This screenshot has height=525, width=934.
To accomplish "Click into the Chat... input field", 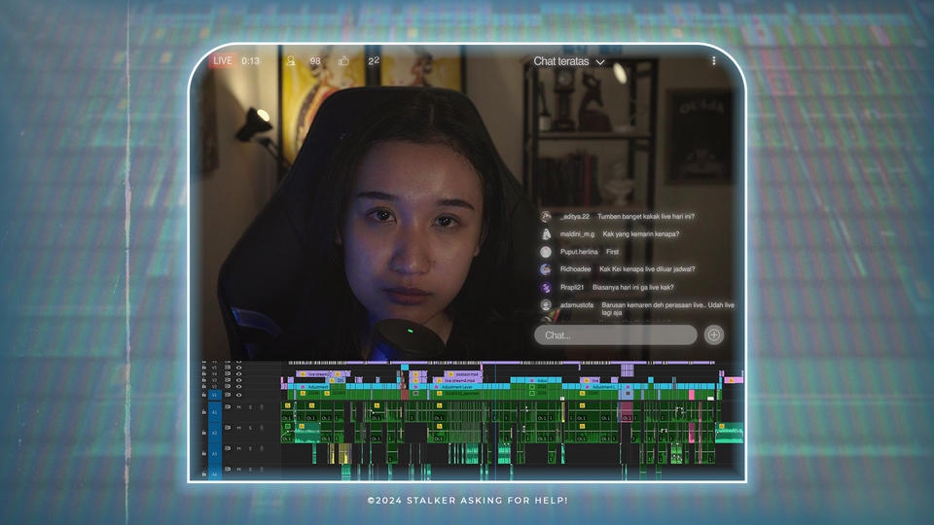I will tap(615, 334).
